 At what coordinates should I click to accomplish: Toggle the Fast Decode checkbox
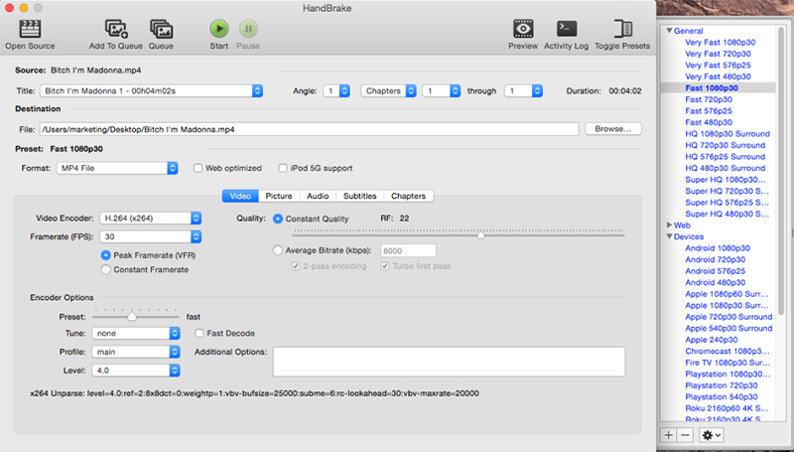[x=199, y=333]
